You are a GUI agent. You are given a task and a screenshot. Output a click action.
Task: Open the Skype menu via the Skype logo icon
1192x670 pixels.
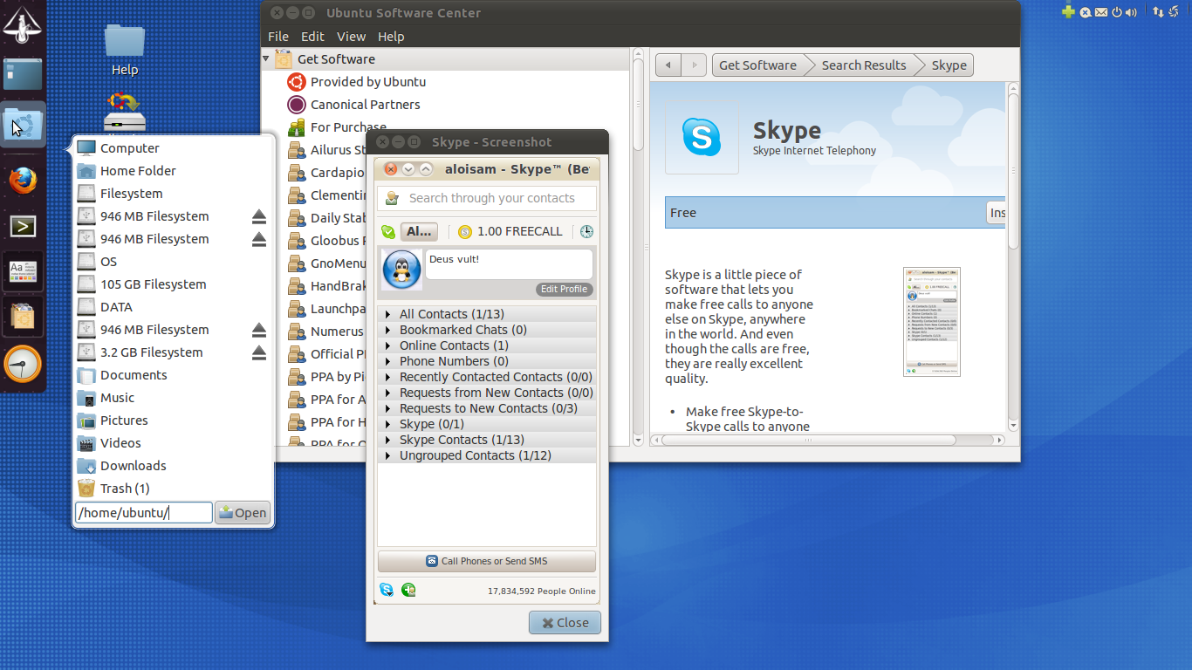[386, 590]
